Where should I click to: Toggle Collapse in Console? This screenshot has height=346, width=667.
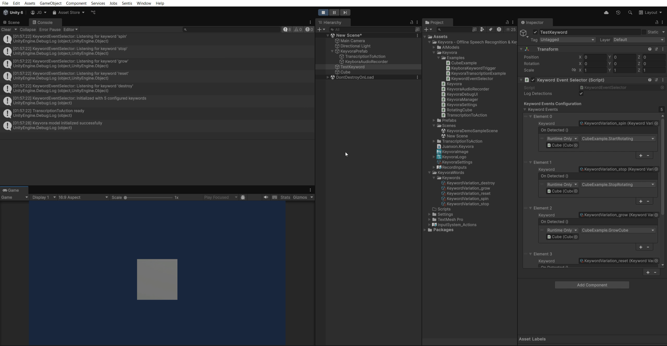tap(28, 29)
